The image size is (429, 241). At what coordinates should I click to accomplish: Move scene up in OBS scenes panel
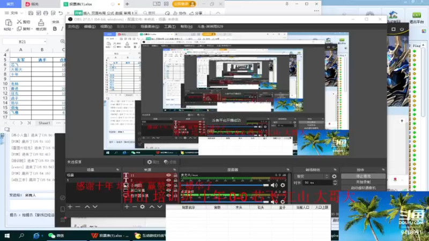(87, 207)
